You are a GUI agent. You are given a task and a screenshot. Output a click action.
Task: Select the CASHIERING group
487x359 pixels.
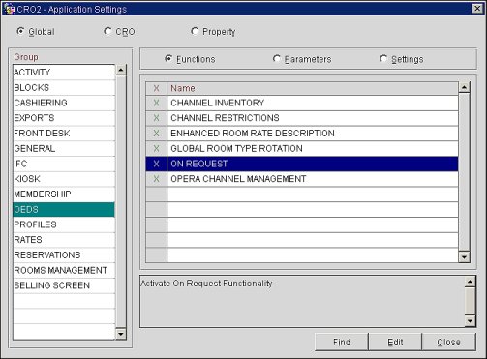click(x=64, y=103)
